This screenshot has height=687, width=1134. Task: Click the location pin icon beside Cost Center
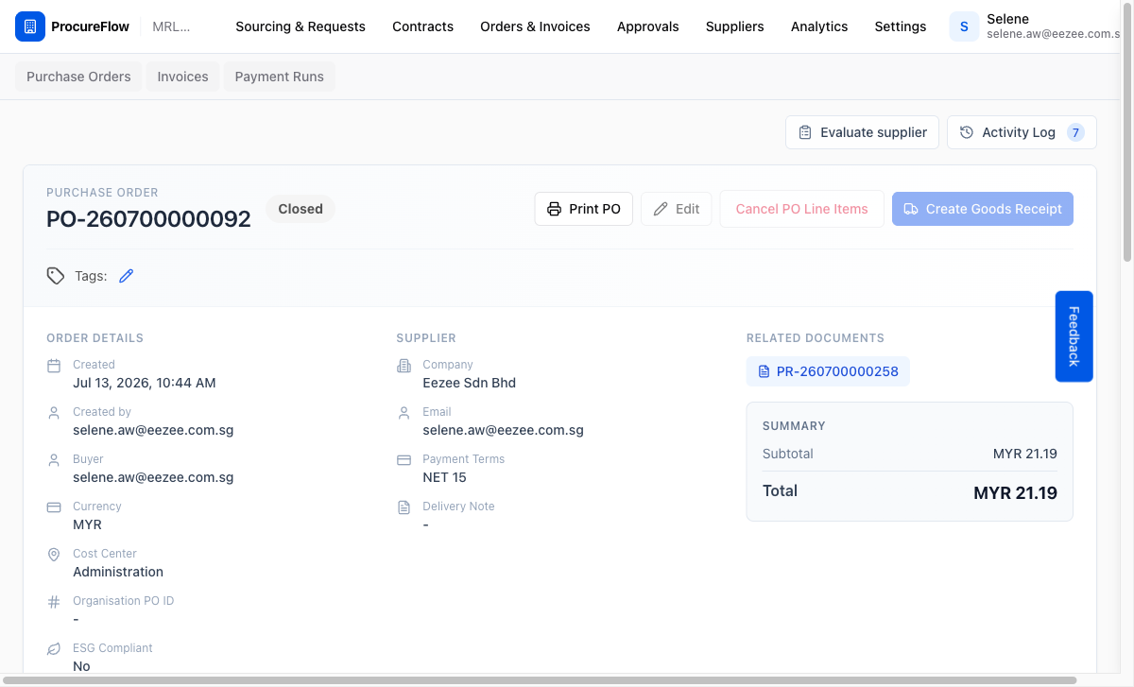tap(54, 554)
